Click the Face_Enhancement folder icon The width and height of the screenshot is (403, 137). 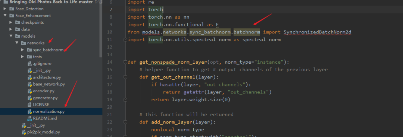[x=12, y=16]
